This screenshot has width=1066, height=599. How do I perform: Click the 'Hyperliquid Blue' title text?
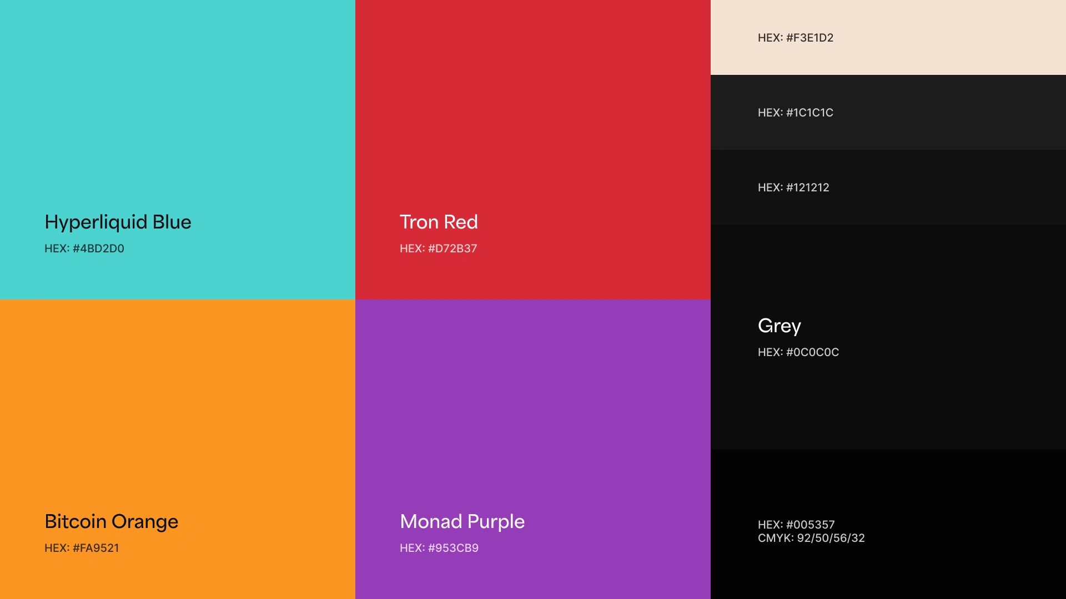(118, 222)
